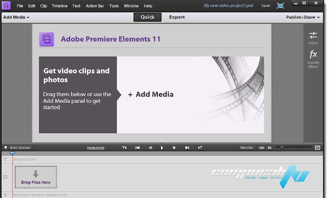This screenshot has height=198, width=329.
Task: Open the Adjust panel
Action: point(313,38)
